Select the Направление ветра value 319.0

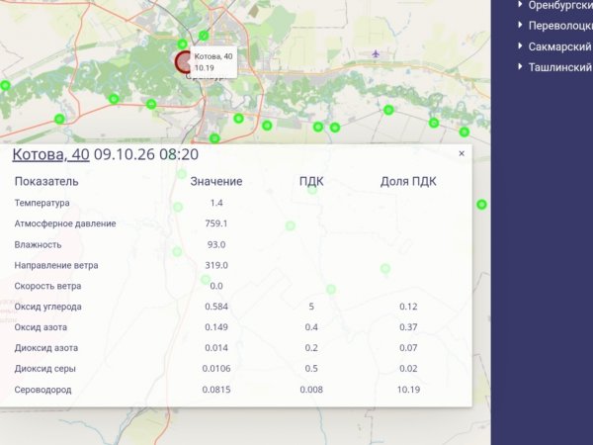point(216,265)
